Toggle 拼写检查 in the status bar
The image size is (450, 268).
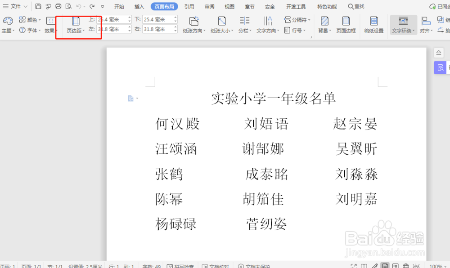(180, 266)
